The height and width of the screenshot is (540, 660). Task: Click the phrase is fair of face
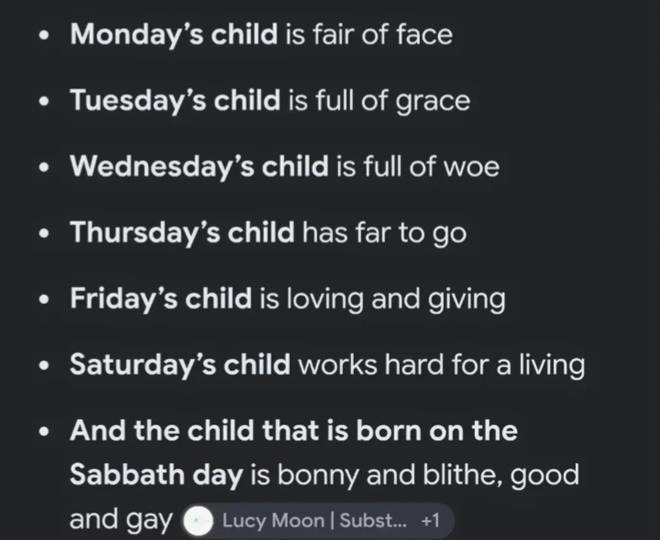pos(369,35)
